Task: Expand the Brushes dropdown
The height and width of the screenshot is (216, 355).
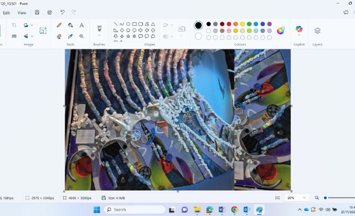Action: pos(99,36)
